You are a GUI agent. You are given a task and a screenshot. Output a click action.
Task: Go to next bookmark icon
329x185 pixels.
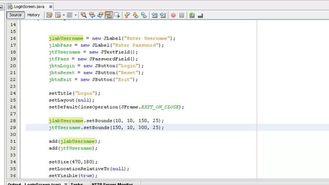[136, 15]
